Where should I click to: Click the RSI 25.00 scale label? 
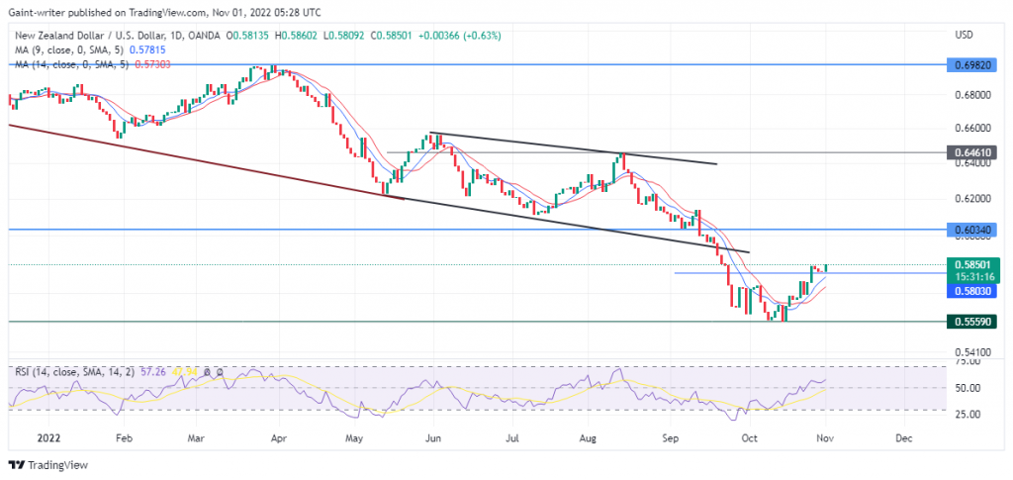966,414
